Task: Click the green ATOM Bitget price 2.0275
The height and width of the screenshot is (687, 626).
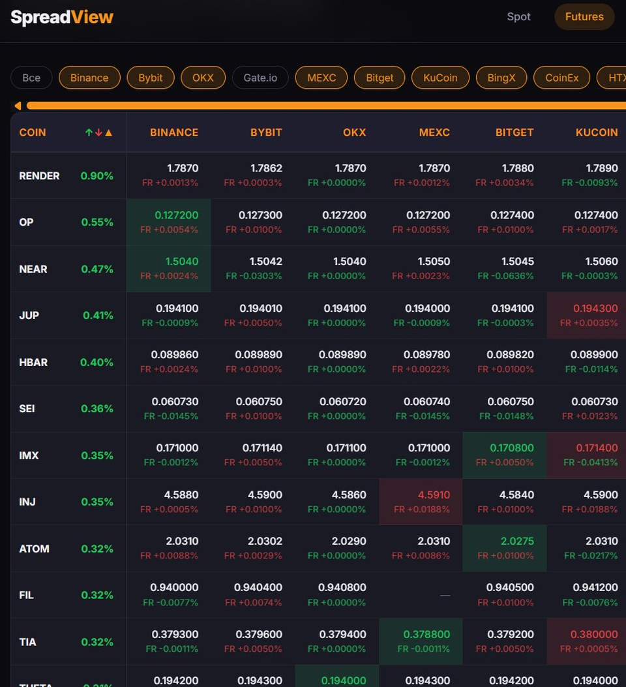Action: [517, 541]
